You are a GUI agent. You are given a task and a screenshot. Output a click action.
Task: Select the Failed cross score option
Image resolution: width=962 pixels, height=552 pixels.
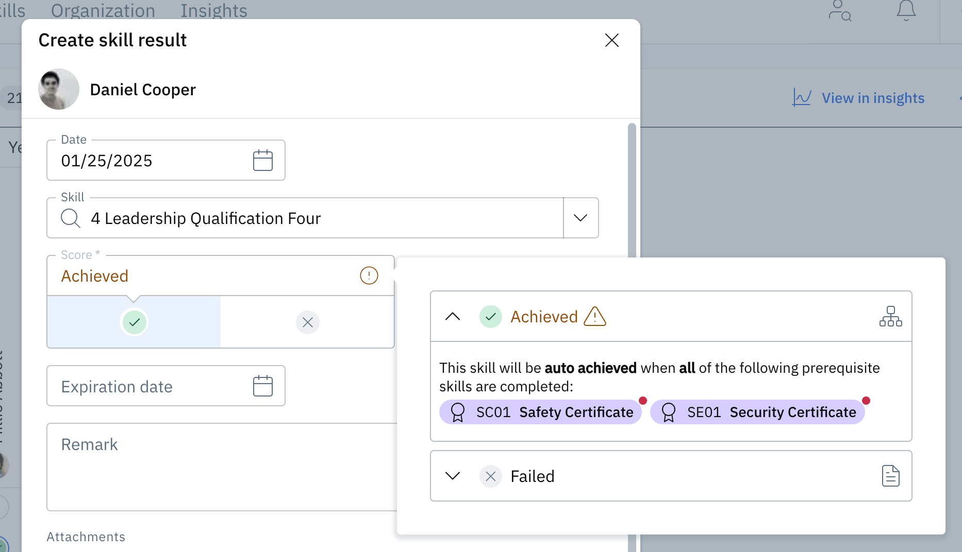tap(308, 322)
